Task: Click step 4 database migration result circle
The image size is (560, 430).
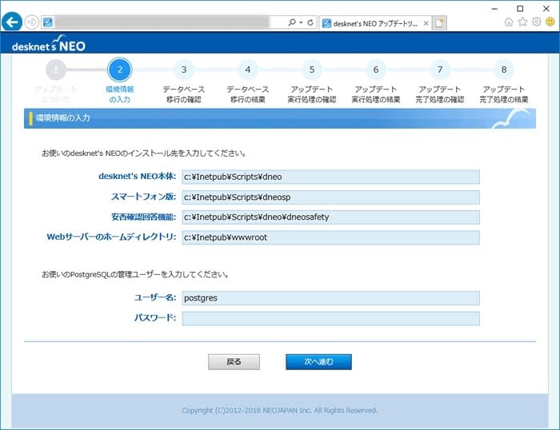Action: [247, 70]
